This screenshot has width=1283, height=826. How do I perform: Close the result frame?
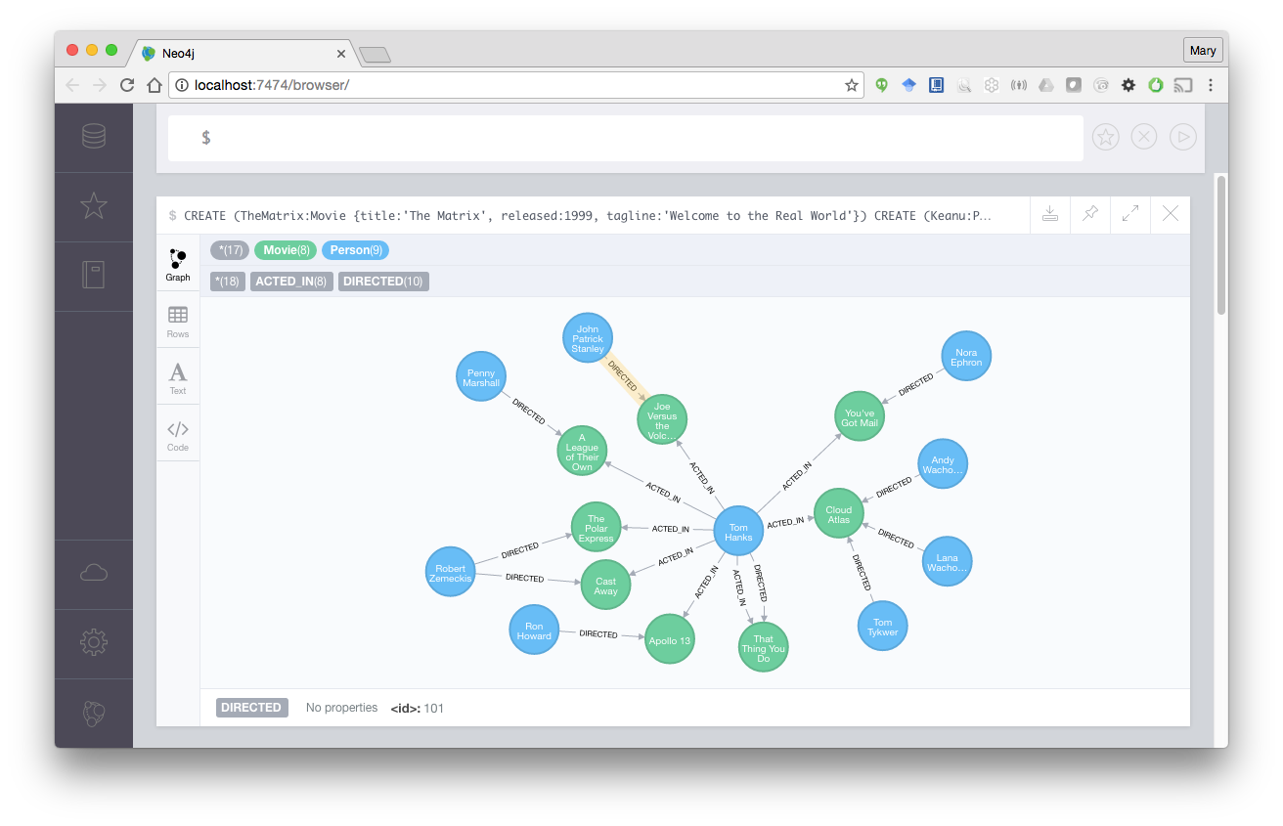tap(1171, 214)
